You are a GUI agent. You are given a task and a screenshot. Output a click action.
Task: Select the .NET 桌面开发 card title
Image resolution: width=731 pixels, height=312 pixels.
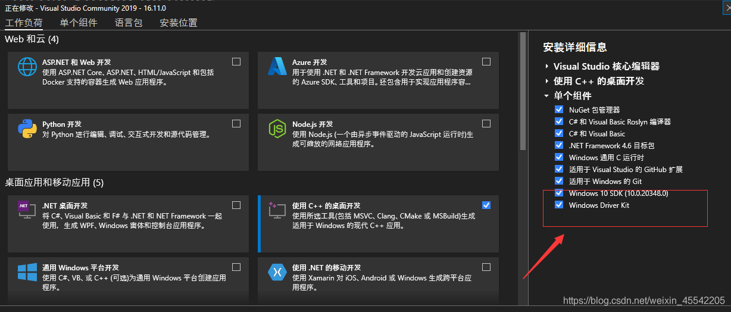[x=65, y=205]
